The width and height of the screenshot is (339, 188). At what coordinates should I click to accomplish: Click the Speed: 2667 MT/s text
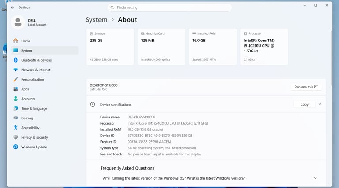pyautogui.click(x=204, y=59)
